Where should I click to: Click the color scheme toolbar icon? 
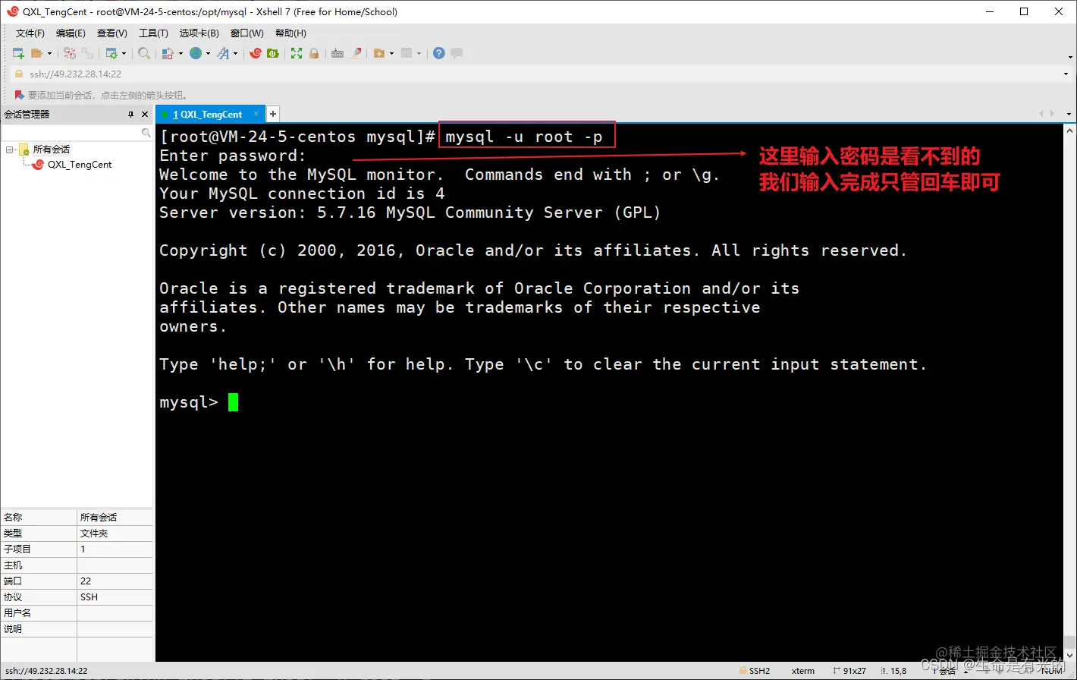coord(168,53)
